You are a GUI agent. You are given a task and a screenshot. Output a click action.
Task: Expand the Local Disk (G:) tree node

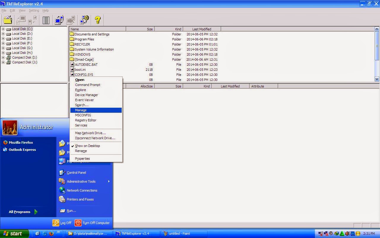click(x=3, y=48)
